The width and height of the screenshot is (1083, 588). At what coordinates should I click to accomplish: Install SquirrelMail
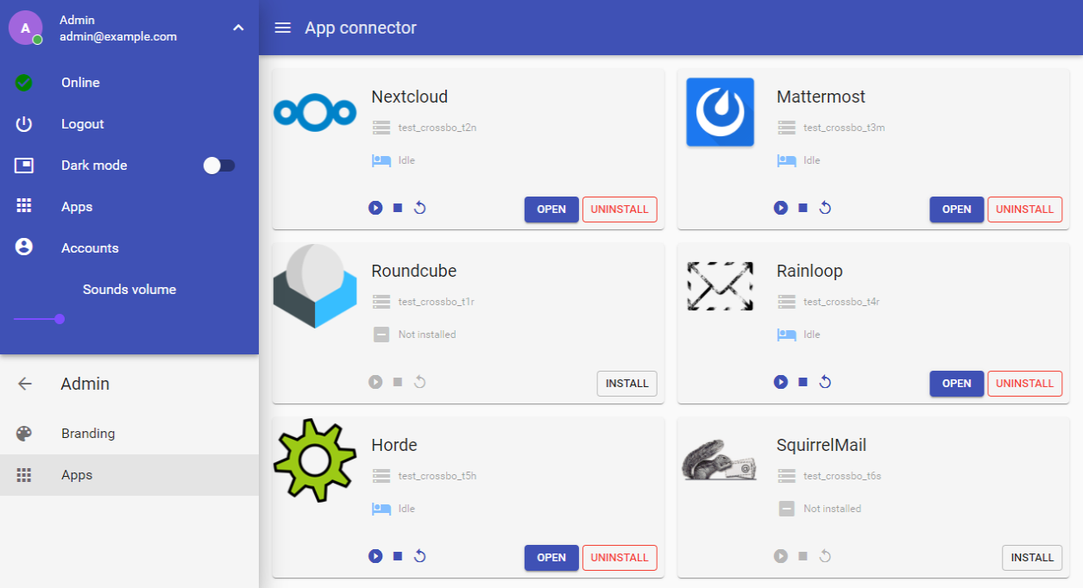pos(1032,558)
